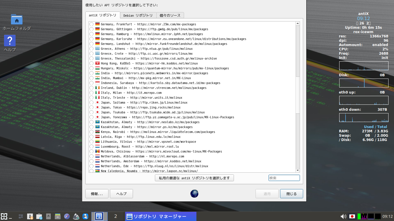
Task: Select the Latvia, Riga mirror radio button
Action: pos(91,137)
